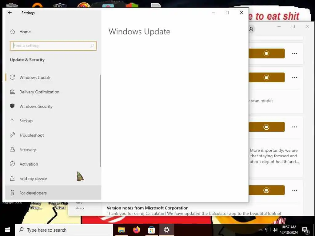Open Activation settings
Viewport: 315px width, 236px height.
[53, 164]
